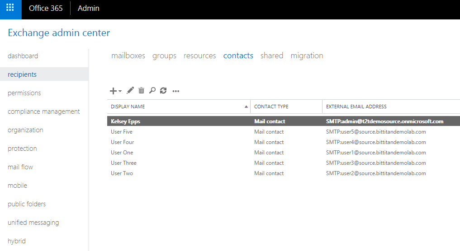Switch to the migration tab
The image size is (460, 251).
[307, 56]
